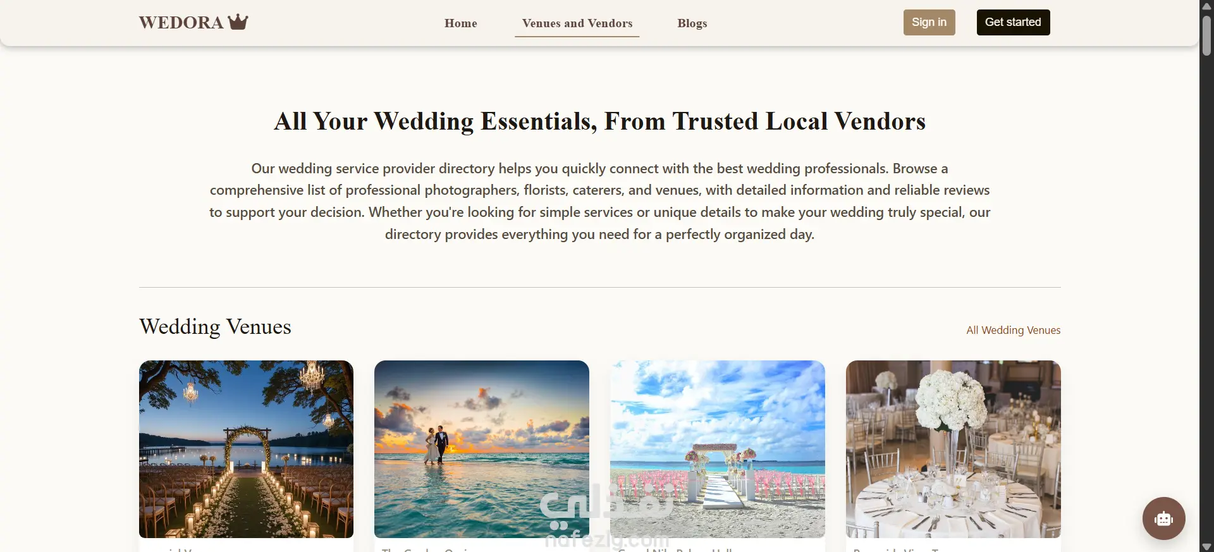Open the sunset beach couple venue photo
This screenshot has width=1214, height=552.
pos(482,449)
